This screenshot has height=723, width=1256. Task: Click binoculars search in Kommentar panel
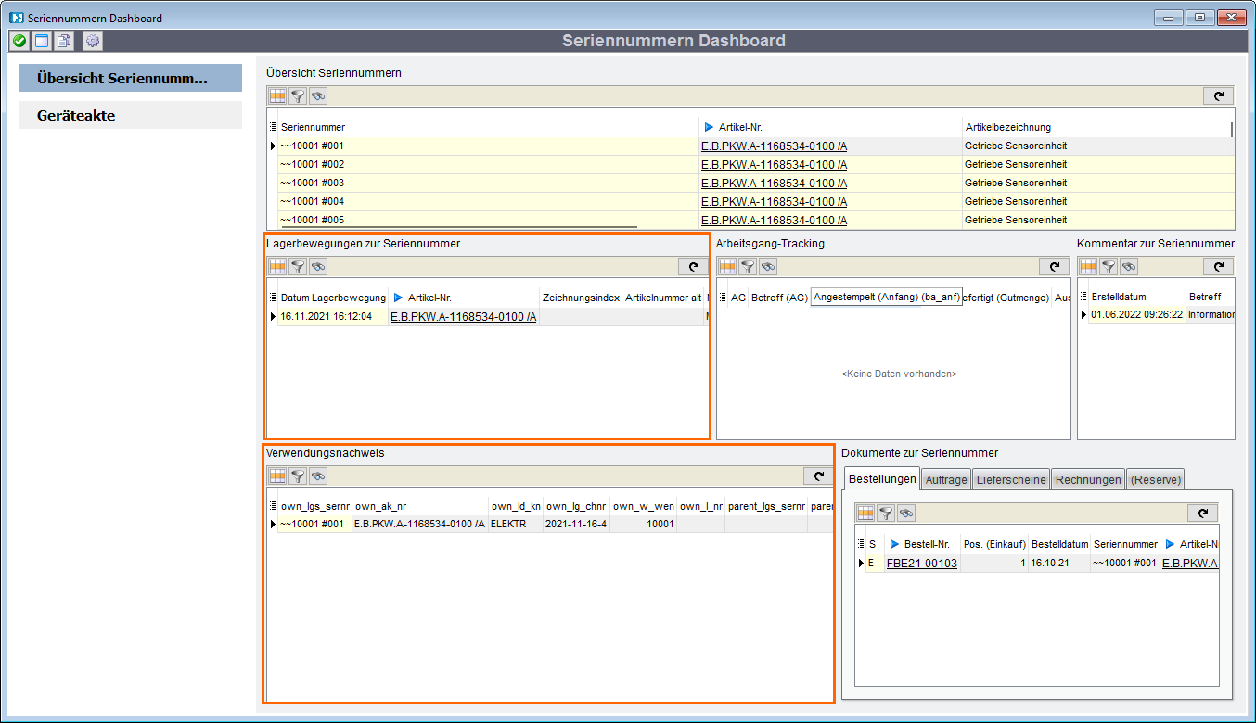point(1129,266)
